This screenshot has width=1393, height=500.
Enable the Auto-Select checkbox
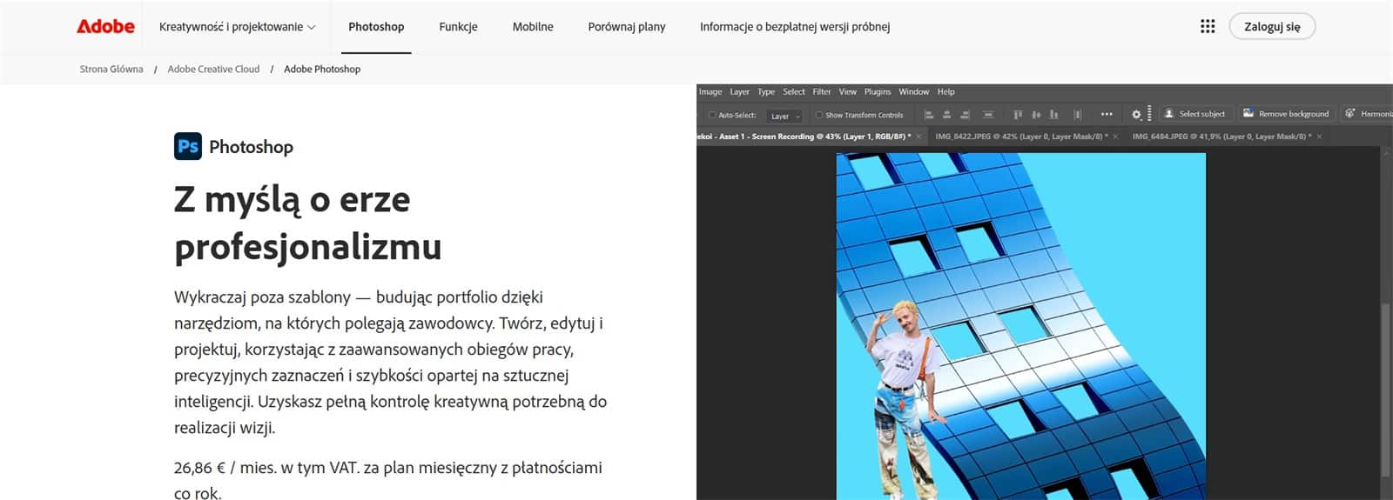pyautogui.click(x=712, y=115)
